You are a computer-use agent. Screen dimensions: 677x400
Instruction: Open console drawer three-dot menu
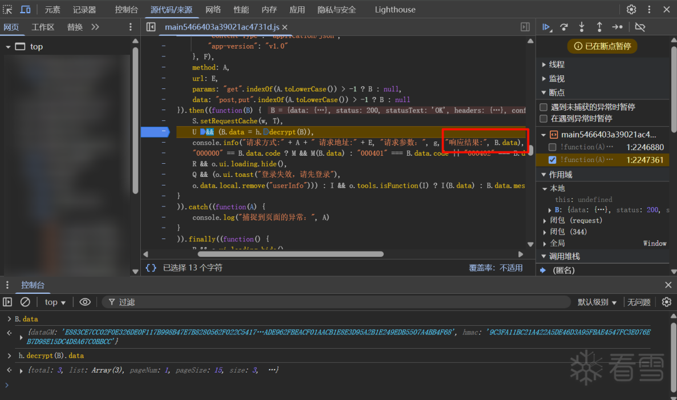[x=7, y=285]
